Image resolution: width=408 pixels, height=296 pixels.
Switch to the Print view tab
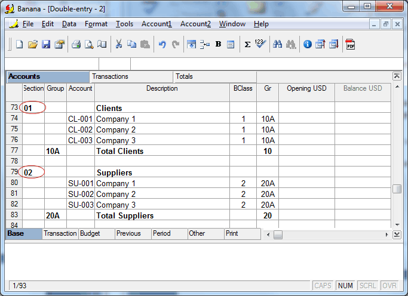coord(243,233)
